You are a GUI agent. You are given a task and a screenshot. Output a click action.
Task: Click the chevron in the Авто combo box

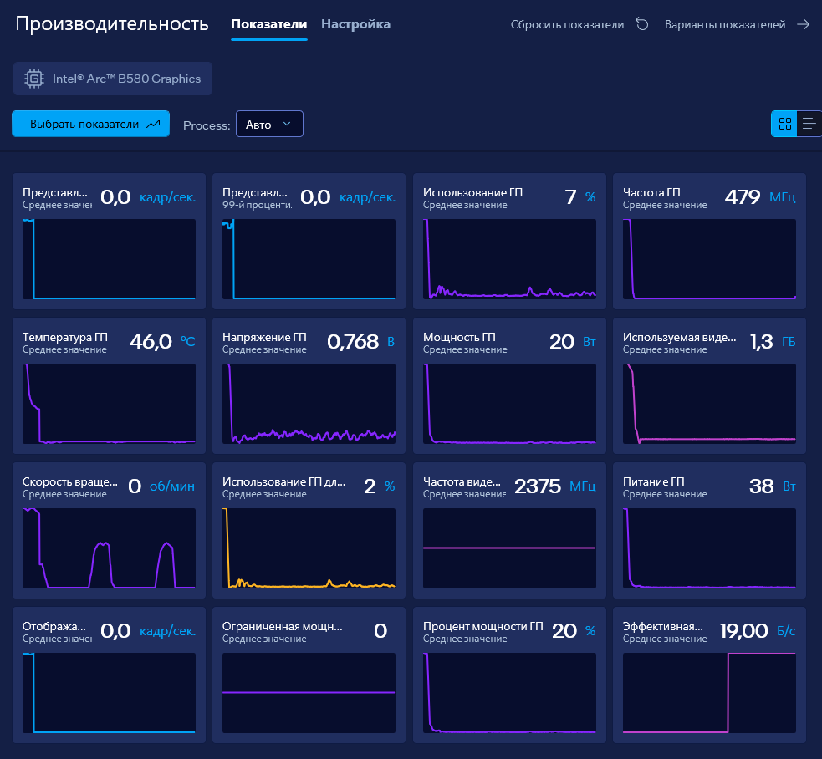[287, 125]
